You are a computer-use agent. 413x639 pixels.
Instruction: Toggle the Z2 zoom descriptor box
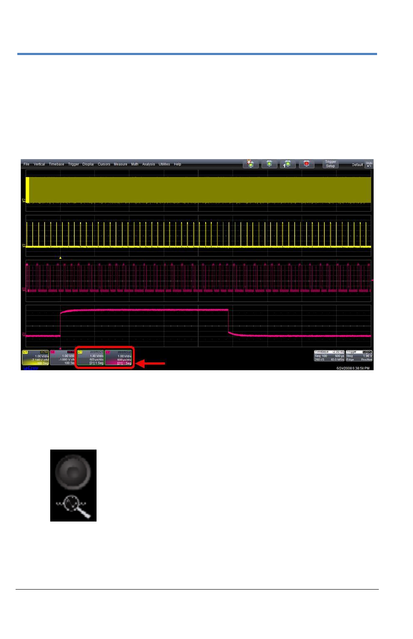tap(118, 358)
